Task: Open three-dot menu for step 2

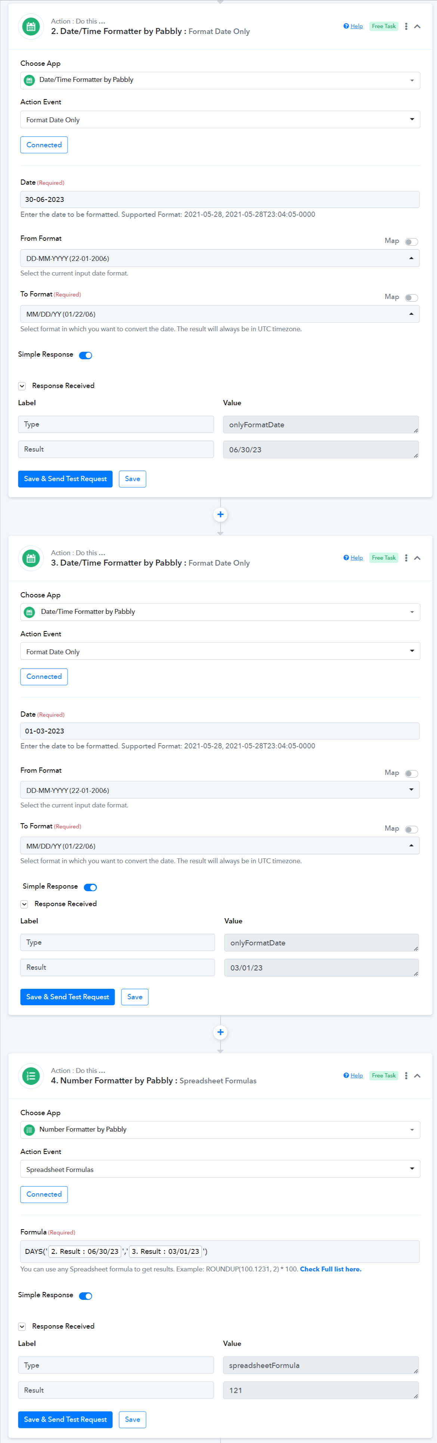Action: pos(406,26)
